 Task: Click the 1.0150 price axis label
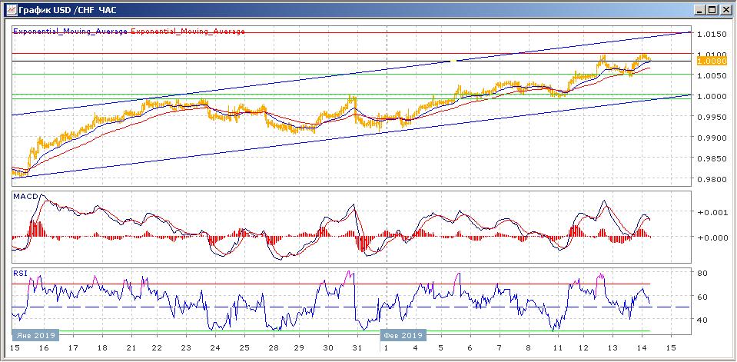tap(712, 34)
